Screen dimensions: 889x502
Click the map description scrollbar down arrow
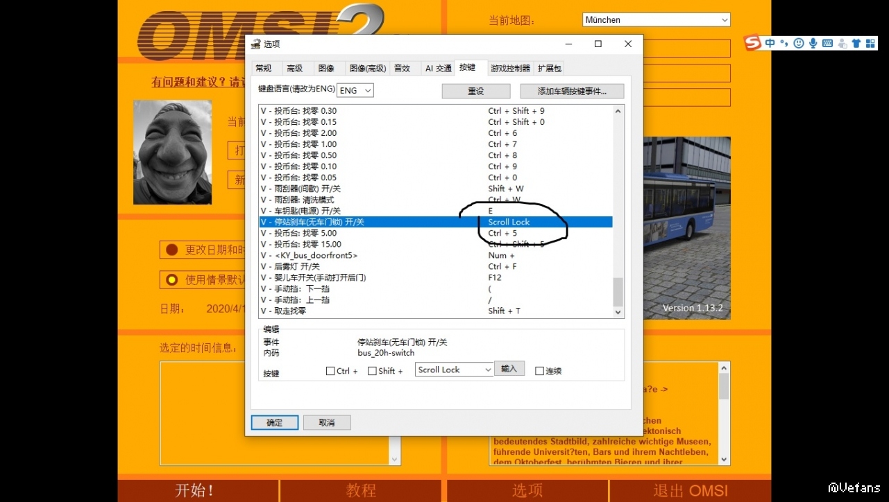[724, 459]
